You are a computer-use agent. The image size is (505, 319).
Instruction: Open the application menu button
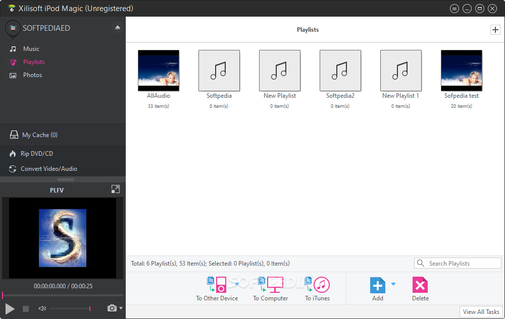click(x=454, y=9)
